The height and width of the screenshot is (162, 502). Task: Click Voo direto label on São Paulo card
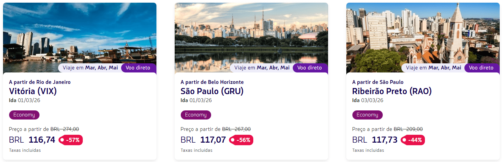(309, 68)
